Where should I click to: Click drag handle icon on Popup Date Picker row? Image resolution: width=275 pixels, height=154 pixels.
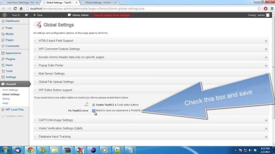[x=266, y=65]
